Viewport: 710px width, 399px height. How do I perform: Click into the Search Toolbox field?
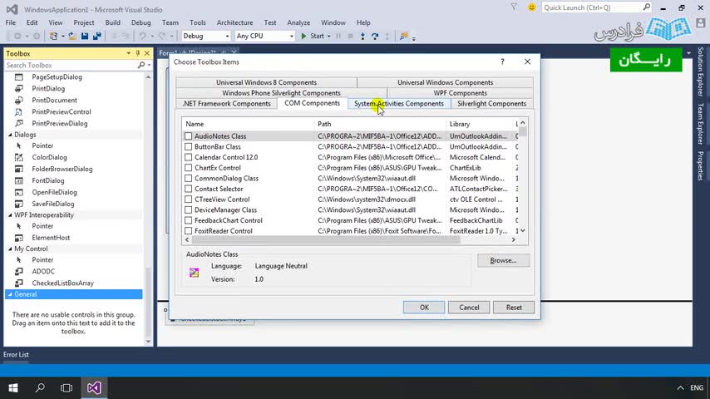click(x=71, y=65)
